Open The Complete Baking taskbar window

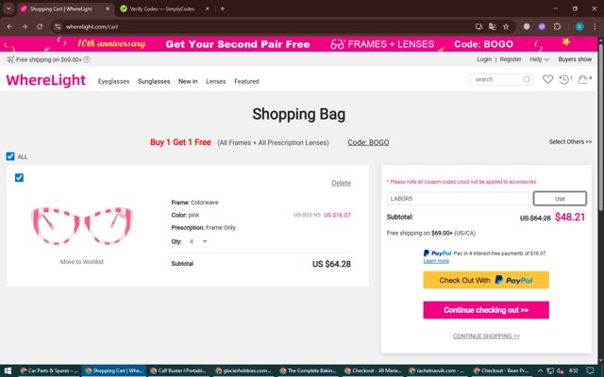309,370
